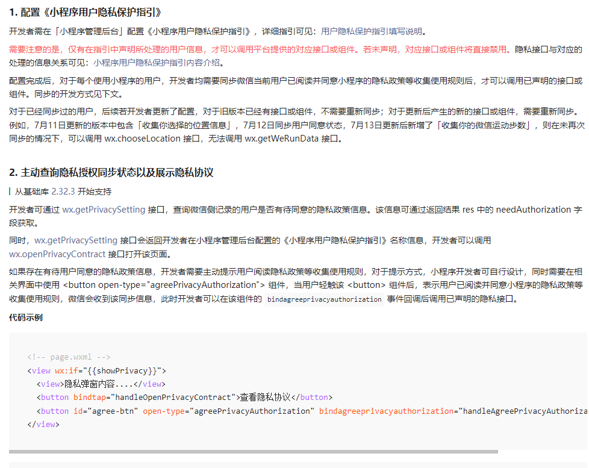
Task: Click the 代码示例 label
Action: 26,318
